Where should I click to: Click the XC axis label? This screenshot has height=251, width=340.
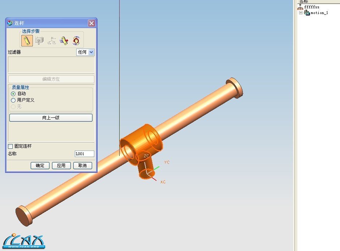point(163,182)
